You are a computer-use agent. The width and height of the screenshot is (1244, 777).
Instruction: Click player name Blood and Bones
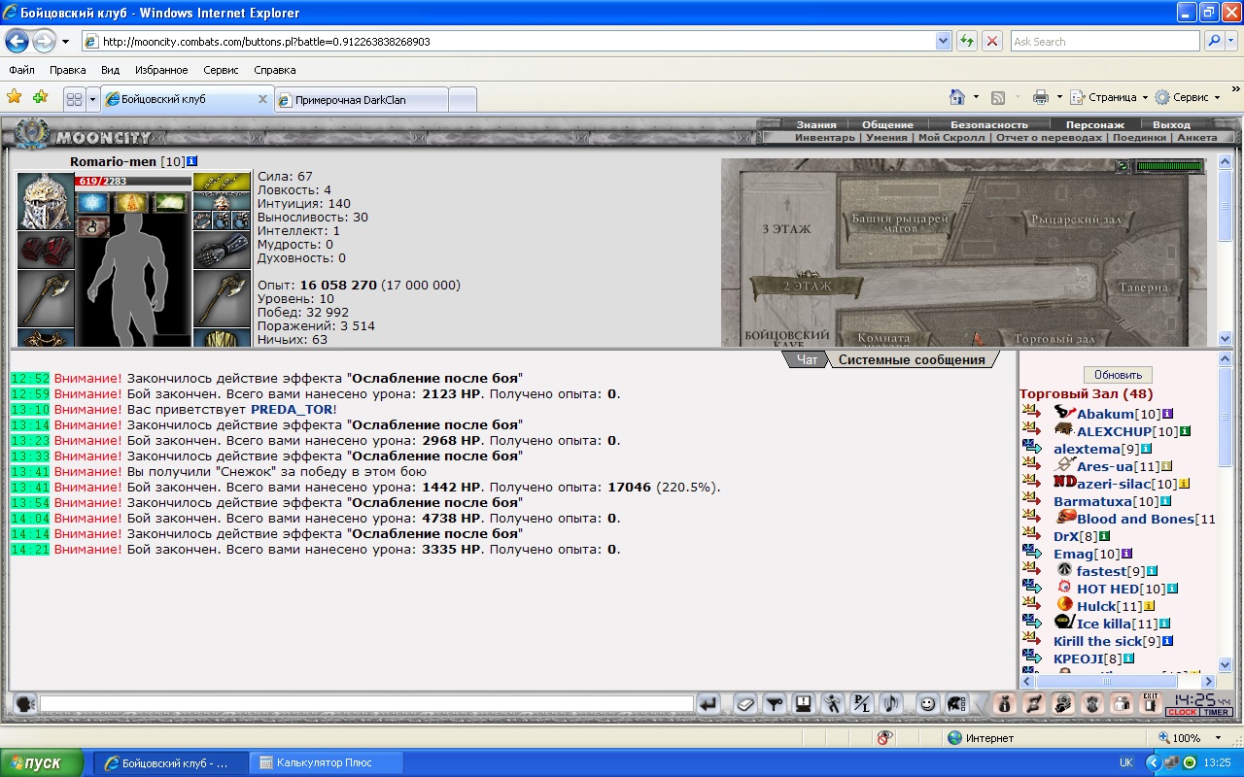point(1135,519)
